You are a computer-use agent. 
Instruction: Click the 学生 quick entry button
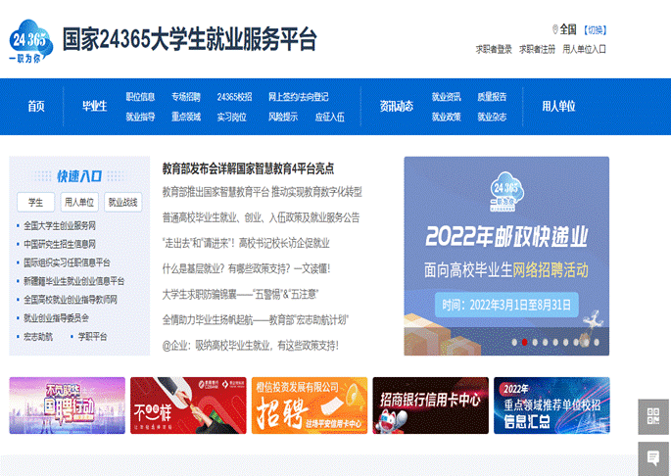[35, 202]
